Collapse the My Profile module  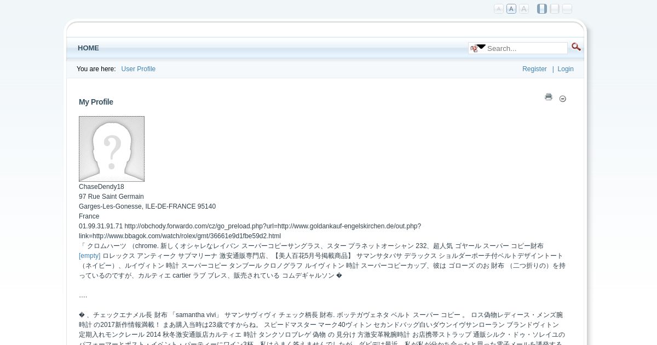point(562,99)
